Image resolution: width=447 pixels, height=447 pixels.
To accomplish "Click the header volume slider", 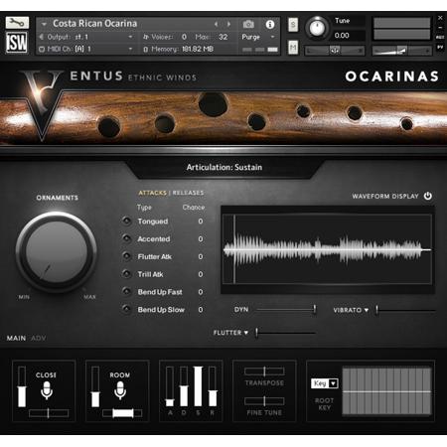I will [402, 51].
